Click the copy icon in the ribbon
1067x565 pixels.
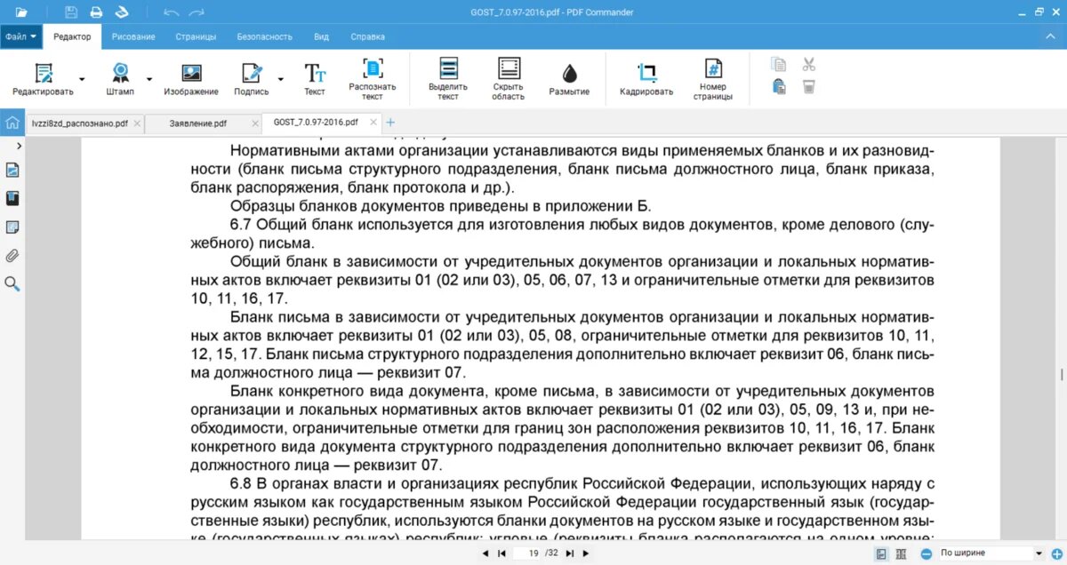pyautogui.click(x=779, y=65)
